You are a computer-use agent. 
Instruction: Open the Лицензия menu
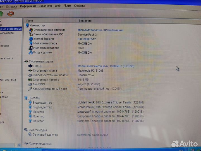[46, 6]
